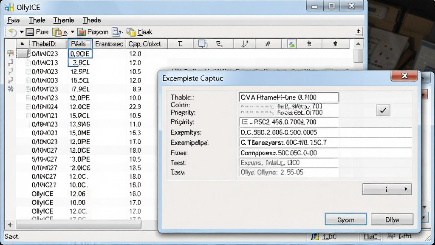Click the undo arrow toolbar icon

[12, 32]
